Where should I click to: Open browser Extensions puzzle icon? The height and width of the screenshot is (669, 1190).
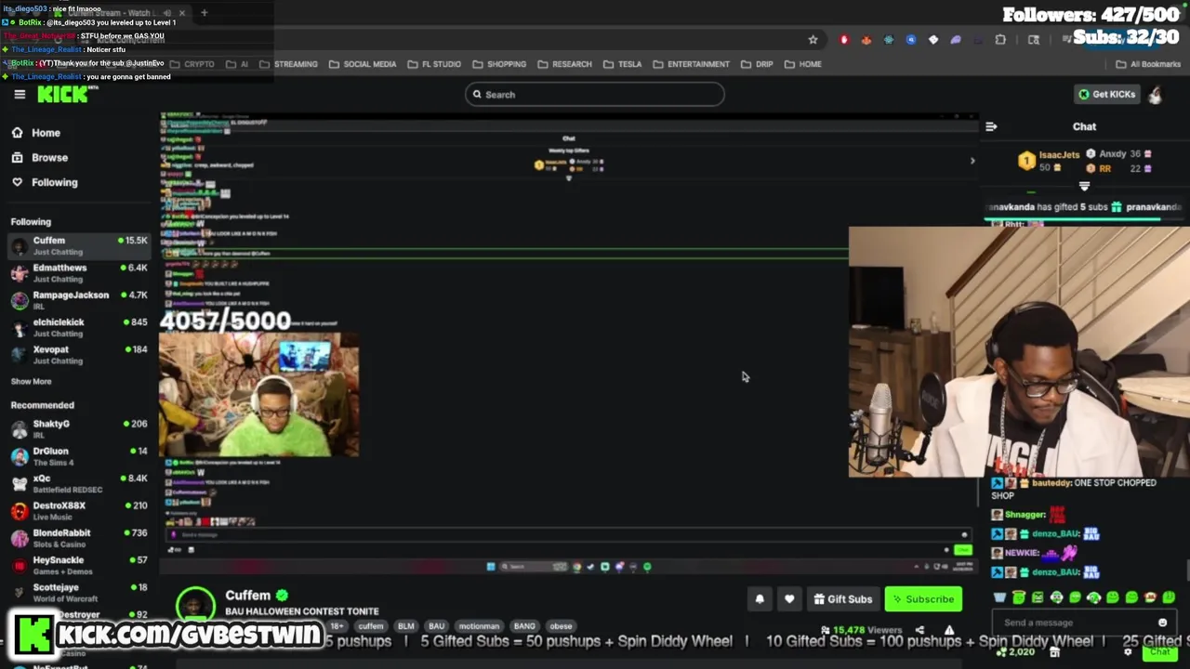(x=1000, y=40)
